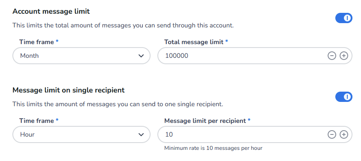361x161 pixels.
Task: Click the Time frame label above Month
Action: pyautogui.click(x=37, y=42)
